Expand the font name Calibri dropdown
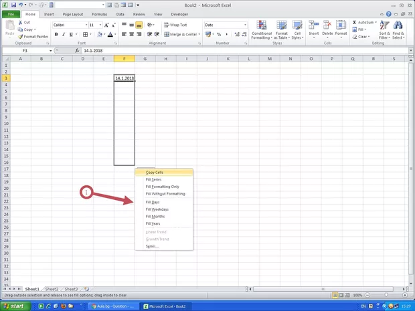 click(85, 25)
